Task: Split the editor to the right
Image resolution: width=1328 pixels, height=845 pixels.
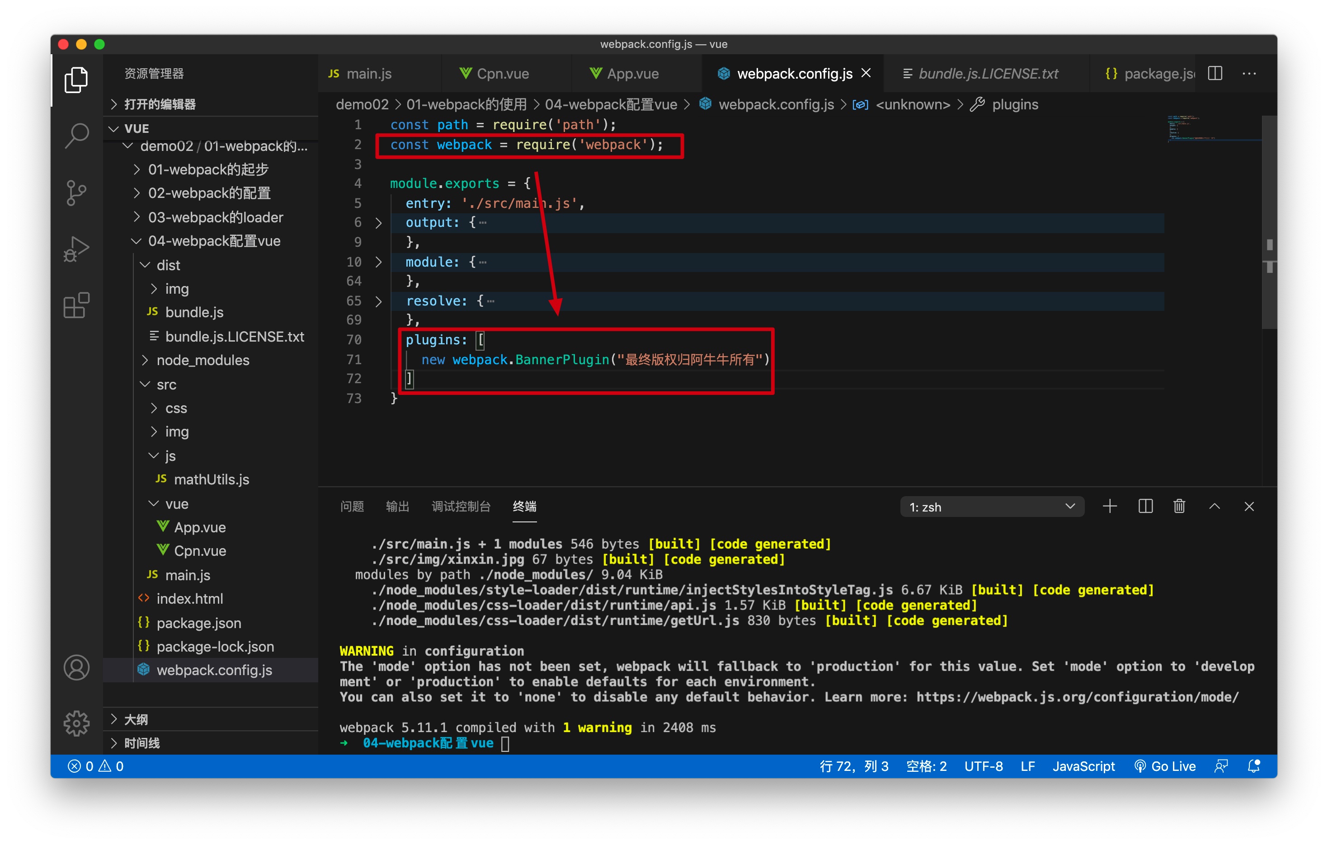Action: pos(1215,73)
